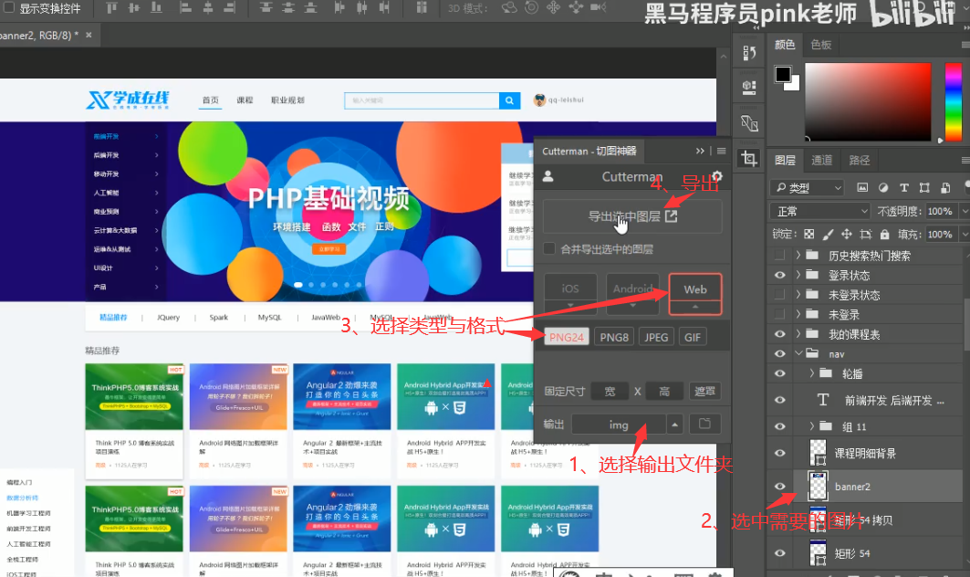The width and height of the screenshot is (970, 577).
Task: Browse output folder icon in Cutterman
Action: pos(704,425)
